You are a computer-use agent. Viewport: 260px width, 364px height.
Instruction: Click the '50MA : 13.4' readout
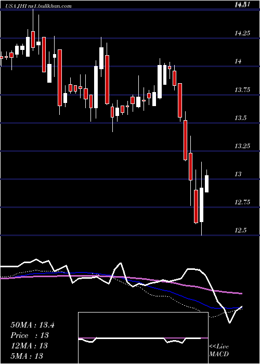tap(32, 325)
